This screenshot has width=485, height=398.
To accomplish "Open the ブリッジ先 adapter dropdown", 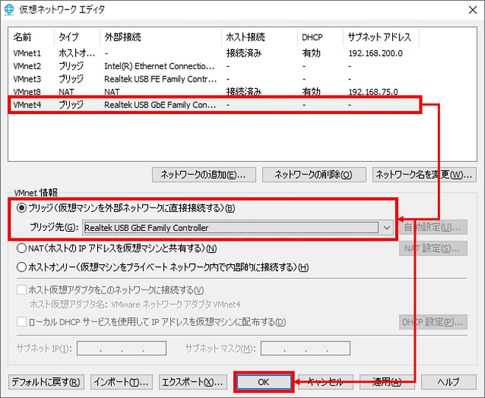I will point(388,228).
